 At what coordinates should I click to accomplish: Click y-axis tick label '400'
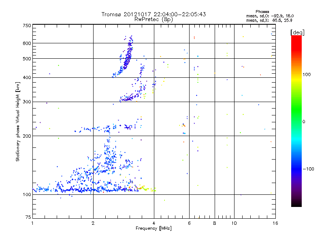point(27,77)
